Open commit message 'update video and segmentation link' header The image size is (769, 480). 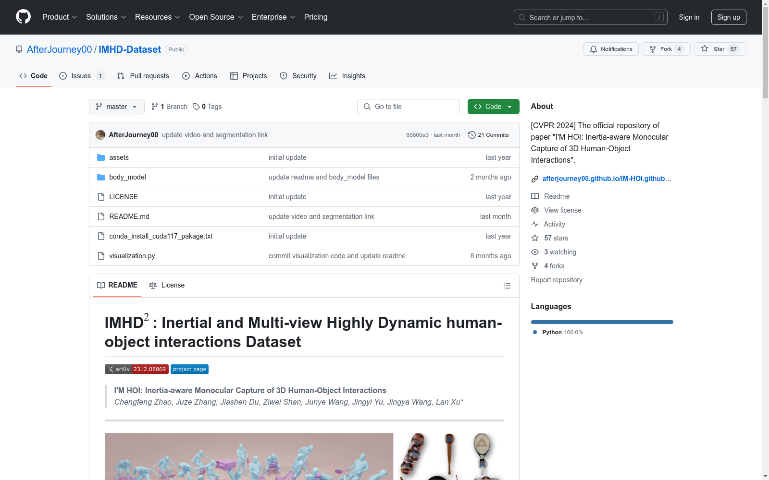(x=215, y=135)
